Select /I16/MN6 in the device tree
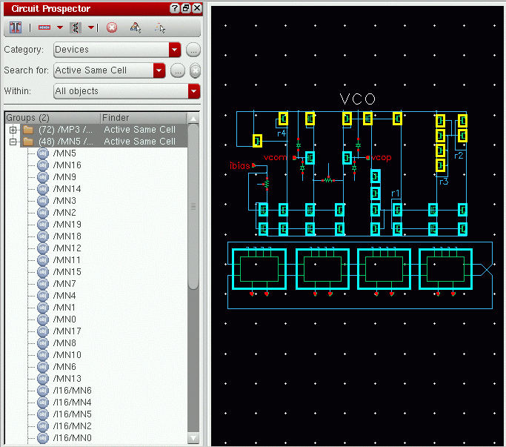The height and width of the screenshot is (447, 506). 72,390
